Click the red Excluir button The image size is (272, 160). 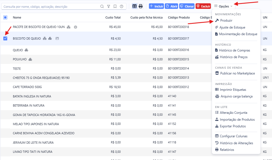pyautogui.click(x=203, y=6)
